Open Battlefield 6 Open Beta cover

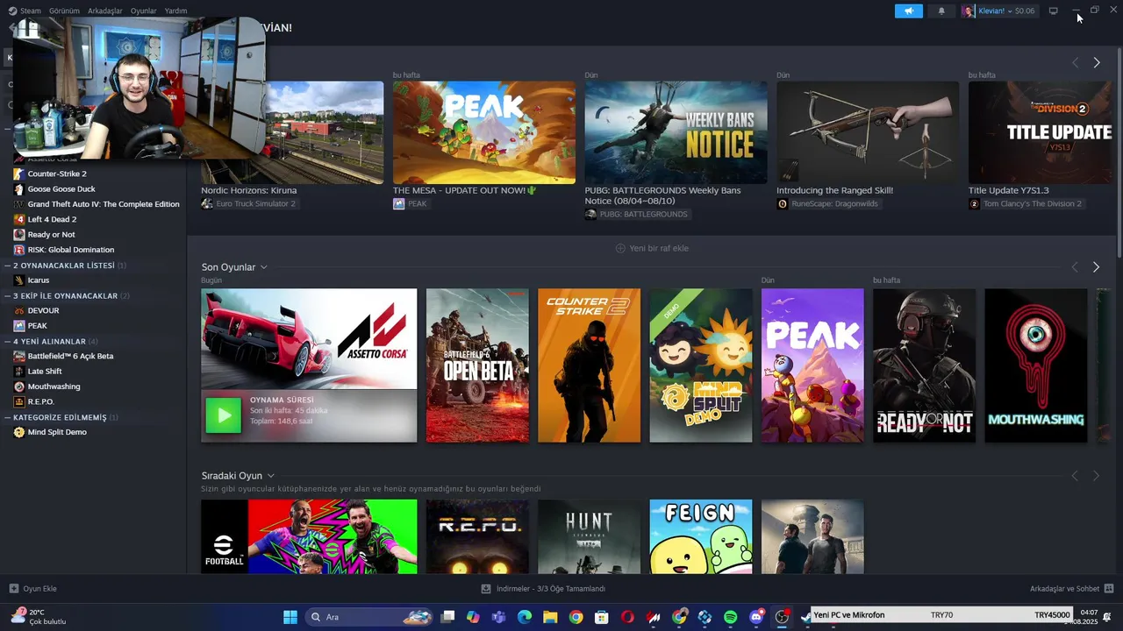(477, 365)
